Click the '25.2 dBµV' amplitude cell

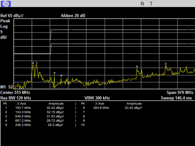click(x=56, y=125)
